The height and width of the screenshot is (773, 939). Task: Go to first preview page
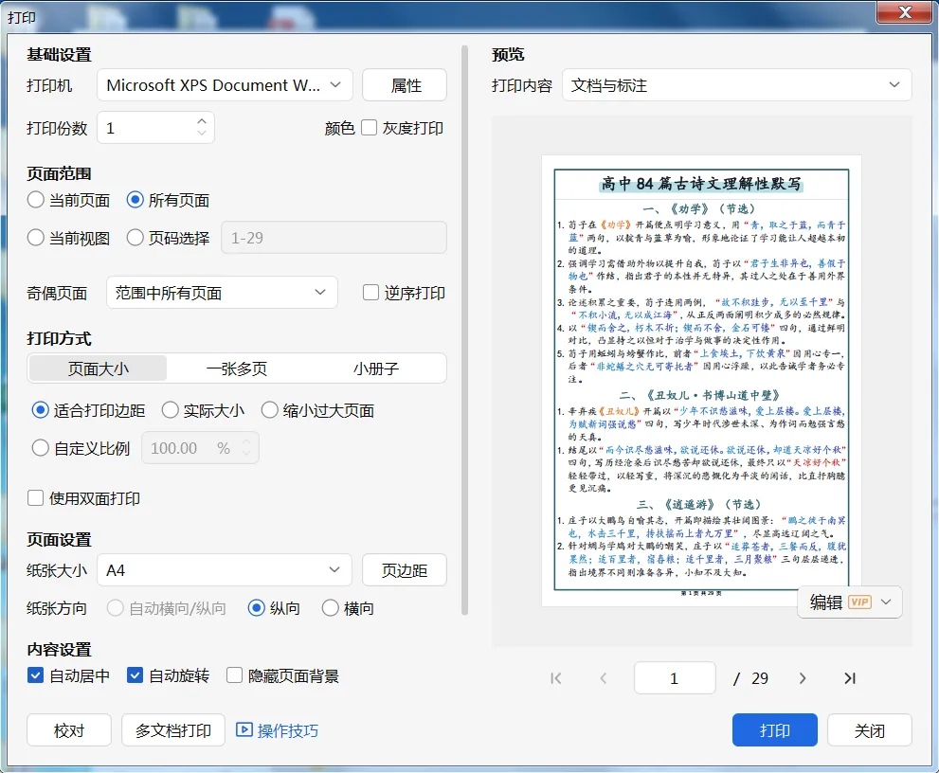coord(556,678)
